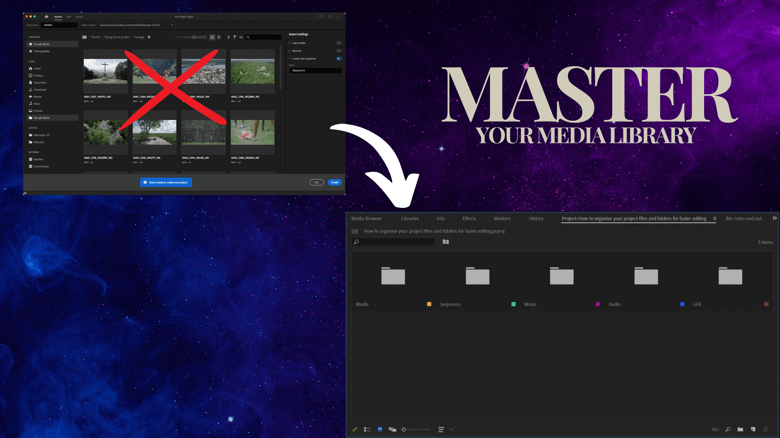This screenshot has height=438, width=780.
Task: Click the Create button
Action: pos(334,182)
